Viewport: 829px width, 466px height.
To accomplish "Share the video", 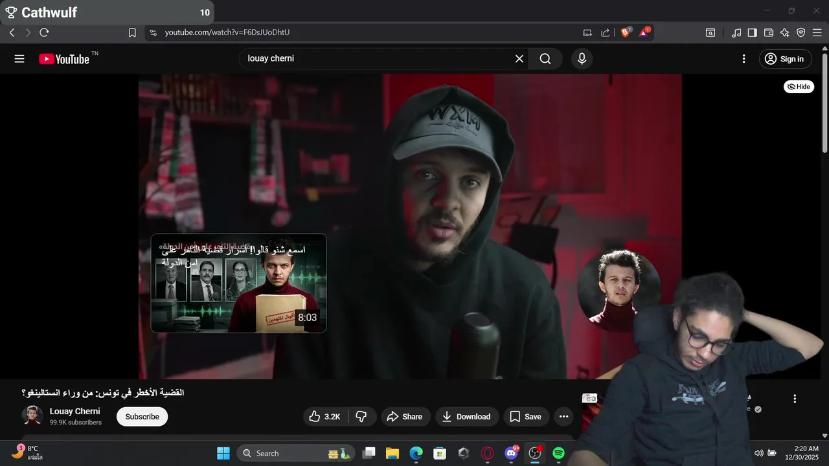I will [405, 417].
